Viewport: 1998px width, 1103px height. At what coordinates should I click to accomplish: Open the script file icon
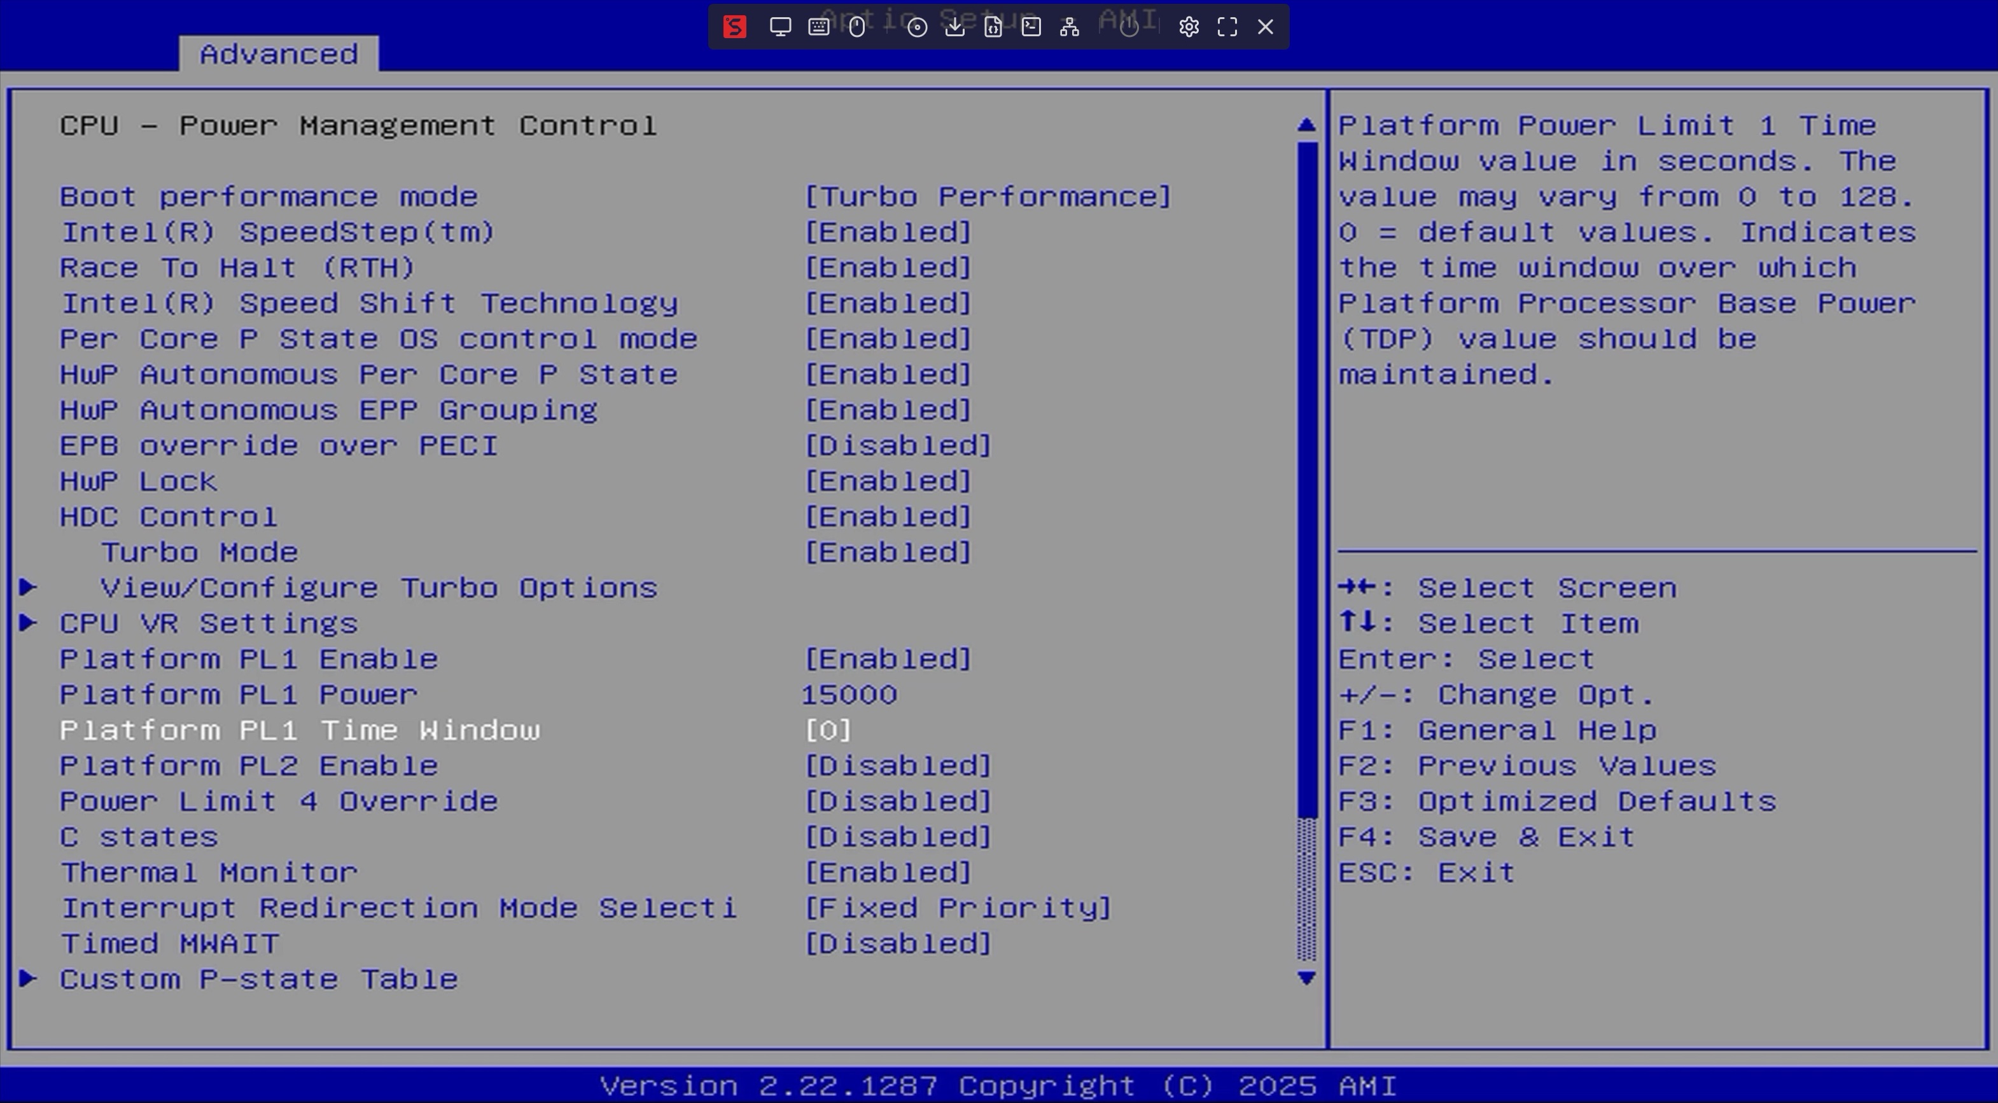coord(993,27)
